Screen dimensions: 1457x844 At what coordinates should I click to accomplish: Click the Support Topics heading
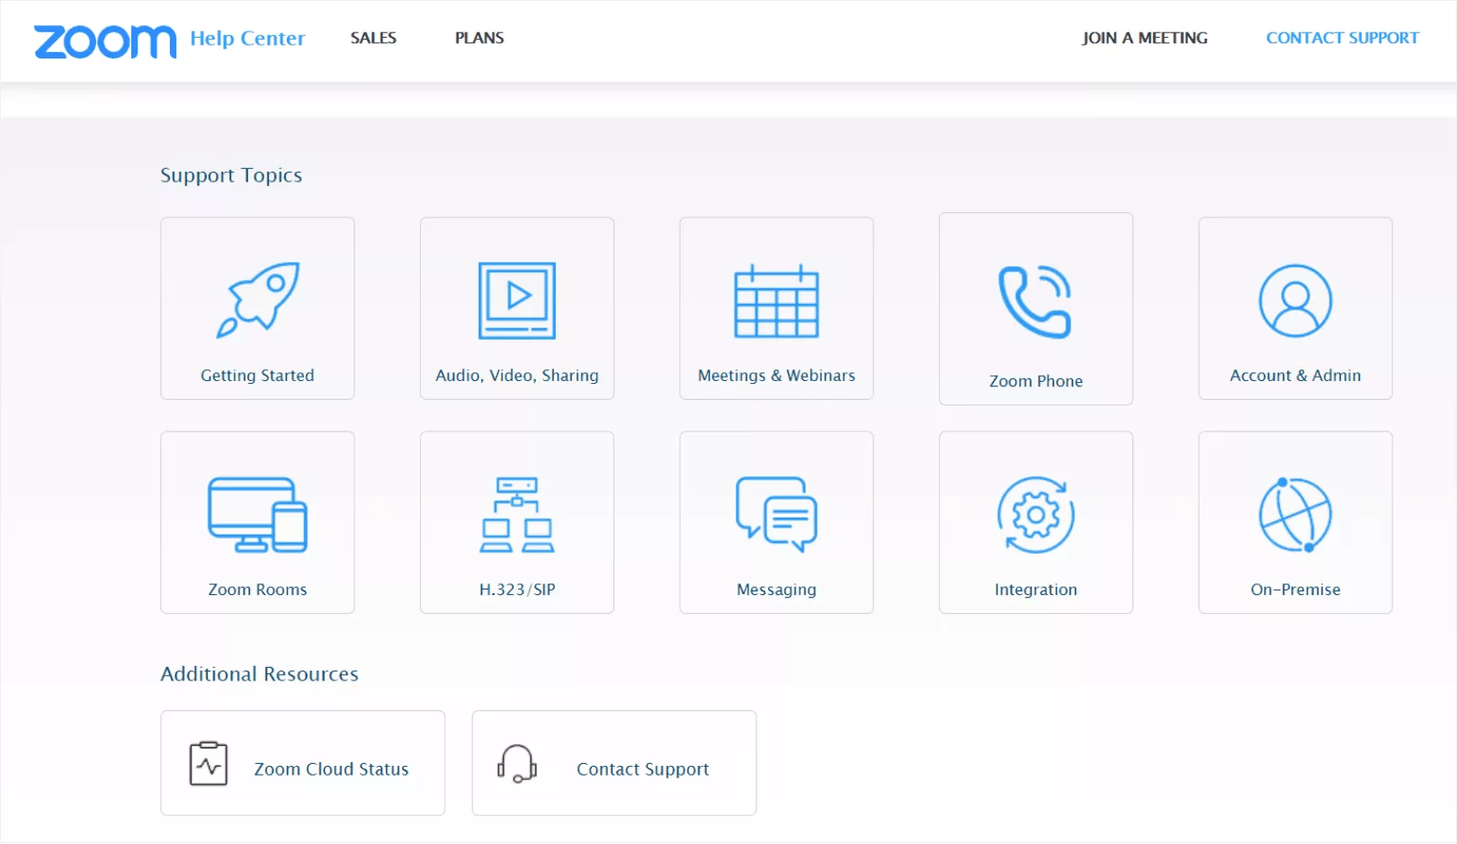pos(231,175)
